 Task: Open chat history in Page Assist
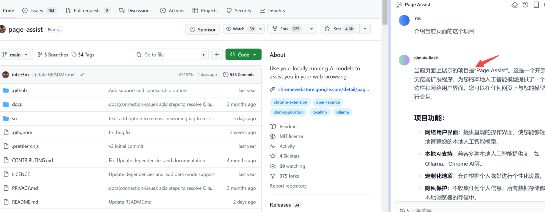525,5
